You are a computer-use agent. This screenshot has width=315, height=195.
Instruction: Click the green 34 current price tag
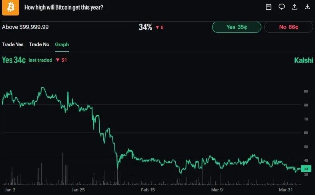[x=306, y=169]
